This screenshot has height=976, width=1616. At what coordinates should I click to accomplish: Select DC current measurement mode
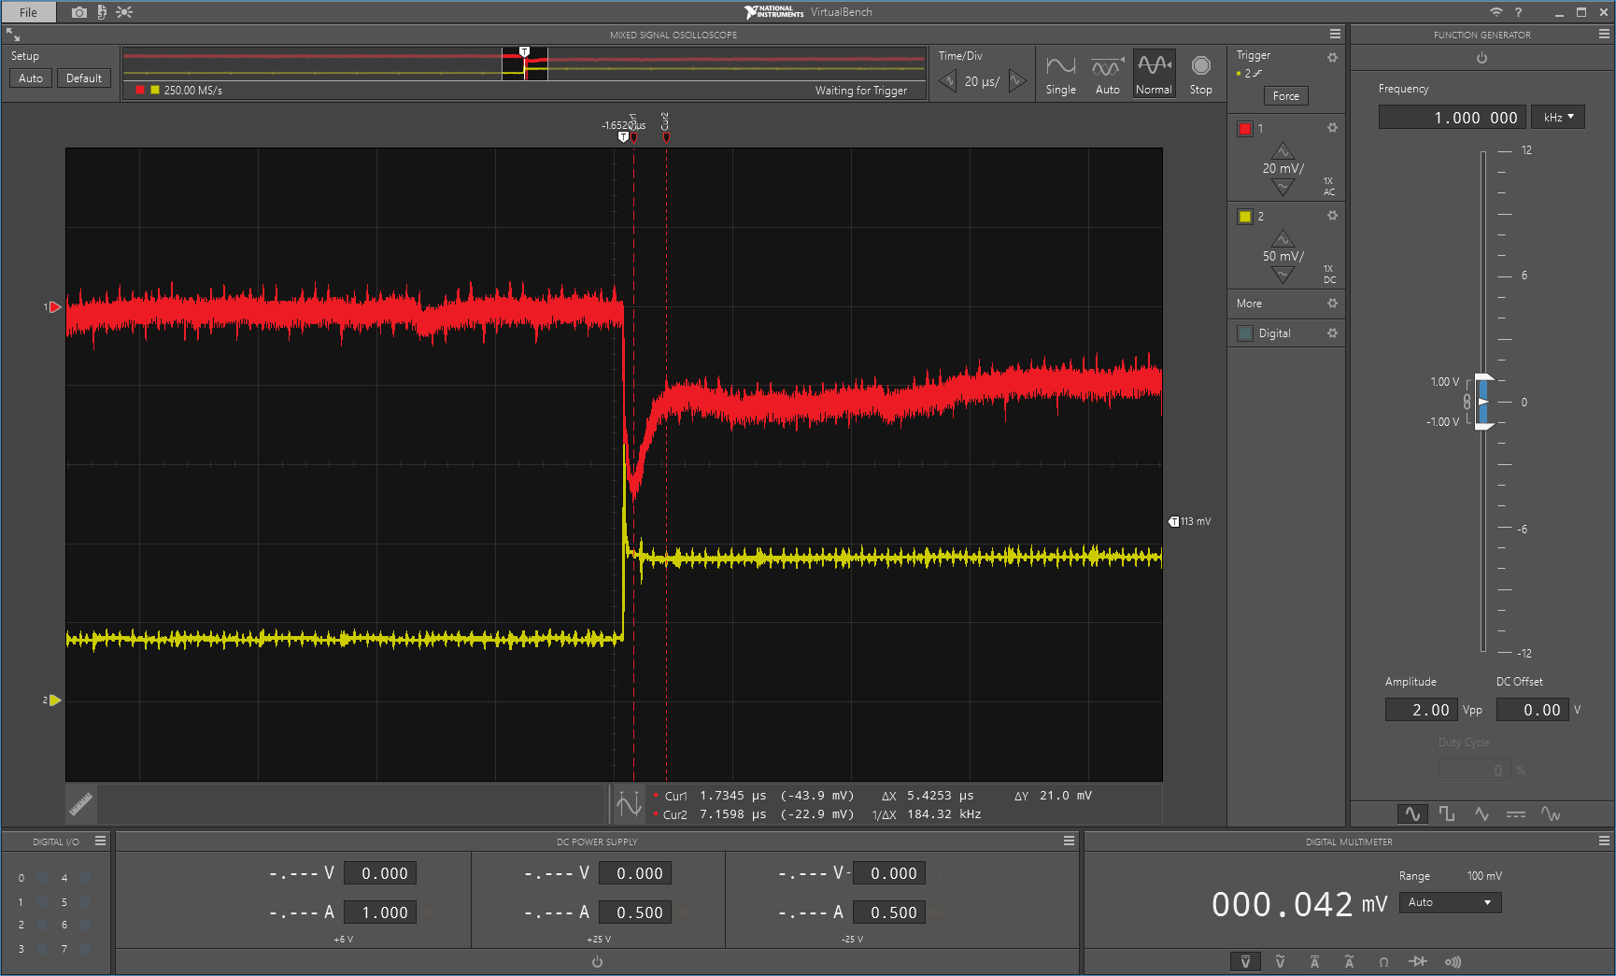(x=1314, y=962)
